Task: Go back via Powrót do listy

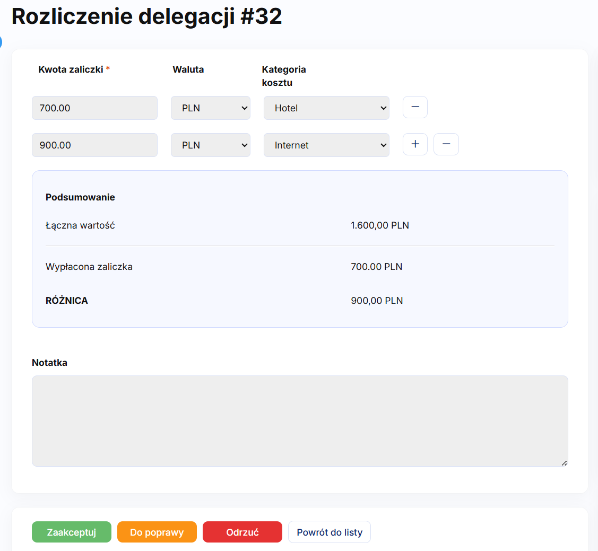Action: point(329,532)
